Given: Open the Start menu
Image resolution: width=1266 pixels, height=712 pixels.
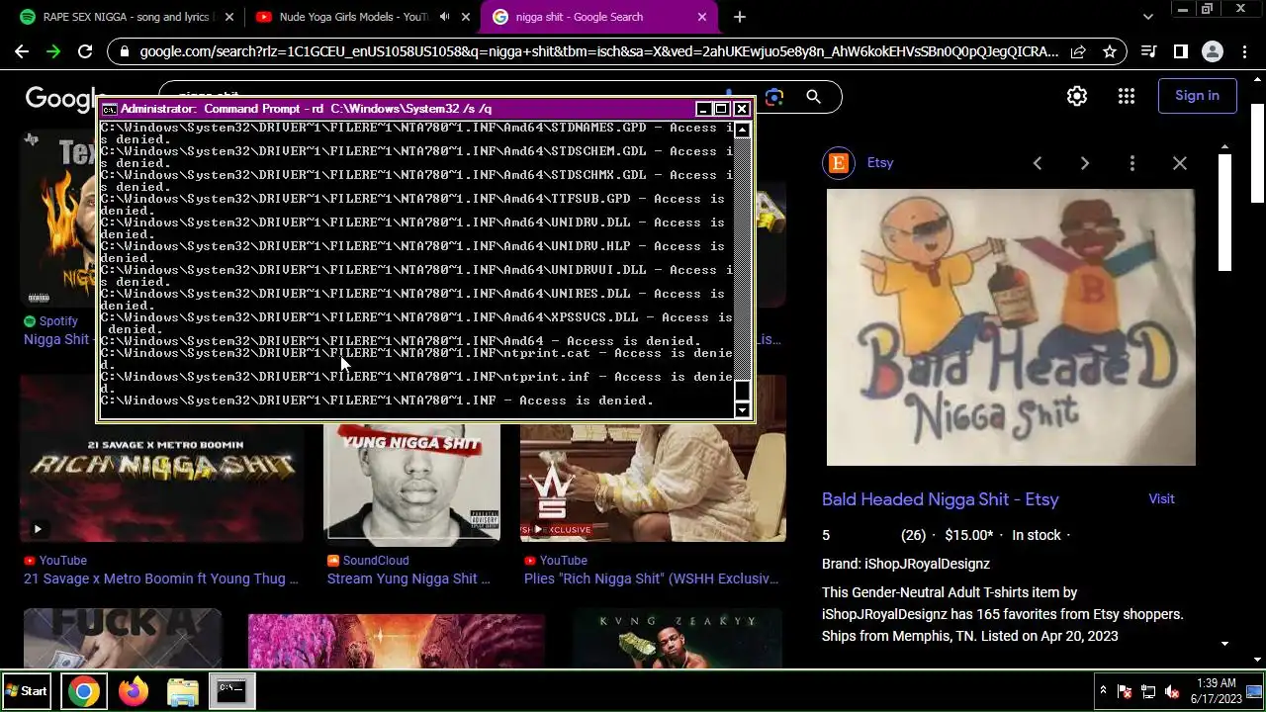Looking at the screenshot, I should pyautogui.click(x=27, y=691).
